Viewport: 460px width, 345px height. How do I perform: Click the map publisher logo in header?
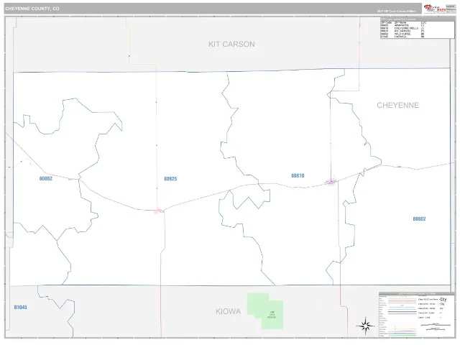435,9
